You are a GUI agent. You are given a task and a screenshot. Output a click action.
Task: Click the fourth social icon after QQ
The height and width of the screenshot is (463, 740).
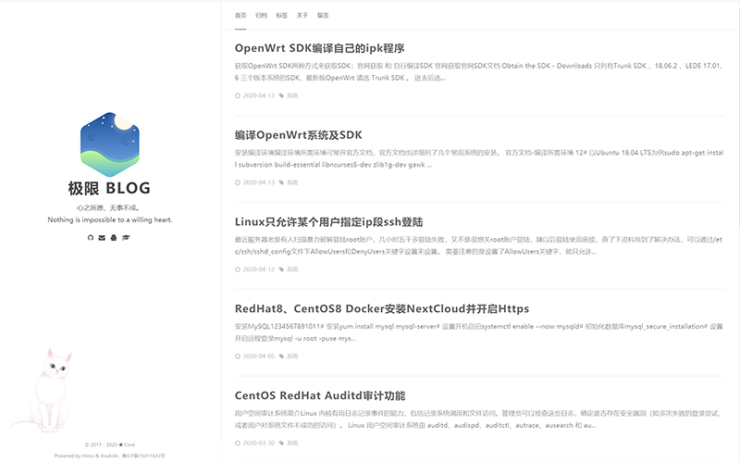coord(125,238)
